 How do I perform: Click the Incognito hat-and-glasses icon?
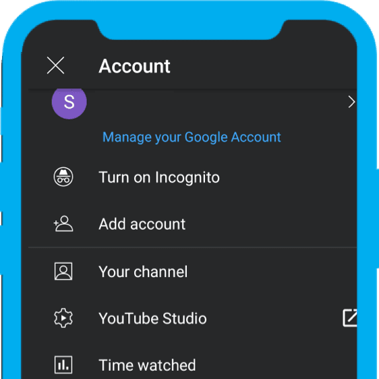point(63,177)
